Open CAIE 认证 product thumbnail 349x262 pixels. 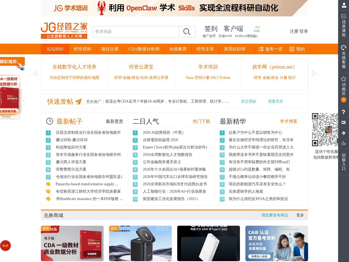277,243
